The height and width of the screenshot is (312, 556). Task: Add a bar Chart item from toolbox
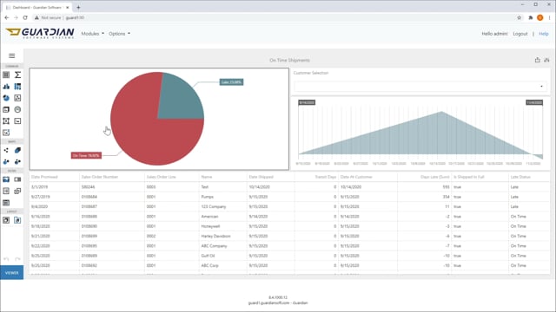point(6,87)
